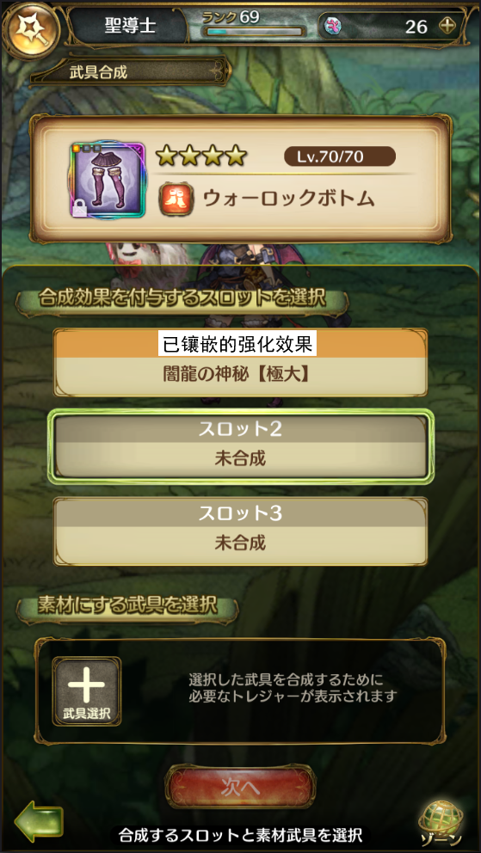Tap the 素材にする武具を選択 section header
Screen dimensions: 481x853
tap(127, 604)
